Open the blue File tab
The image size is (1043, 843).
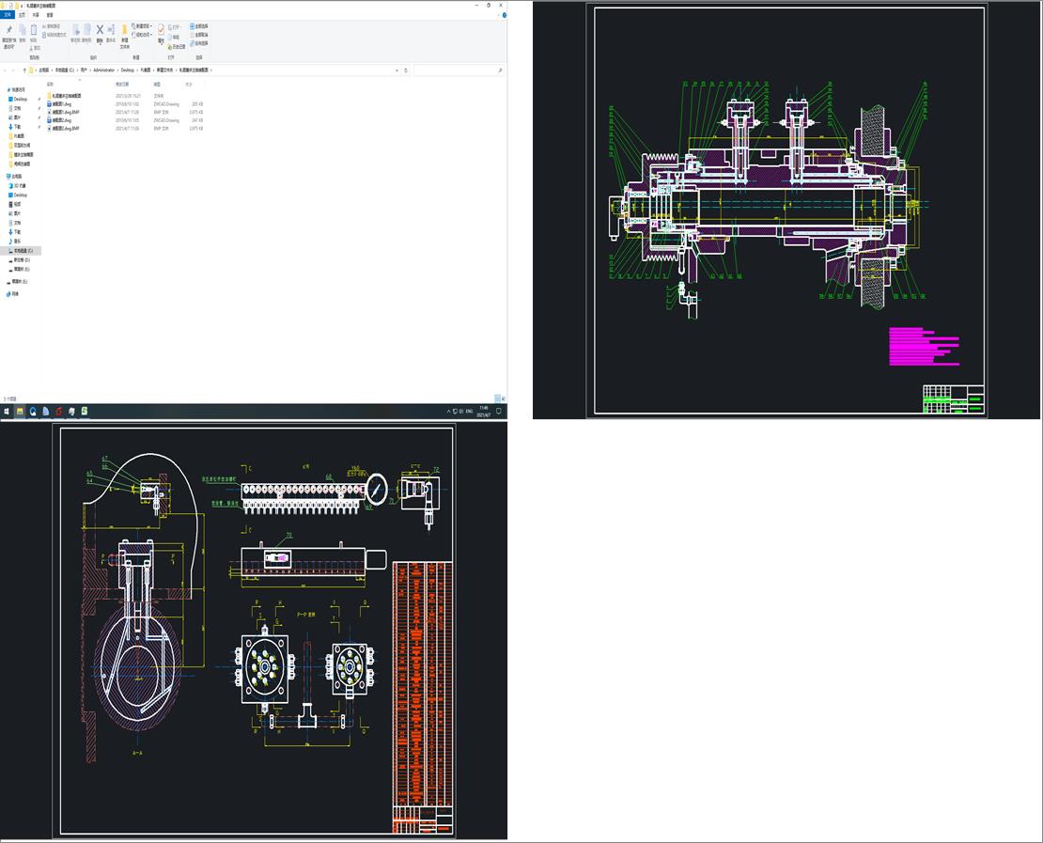(x=8, y=15)
